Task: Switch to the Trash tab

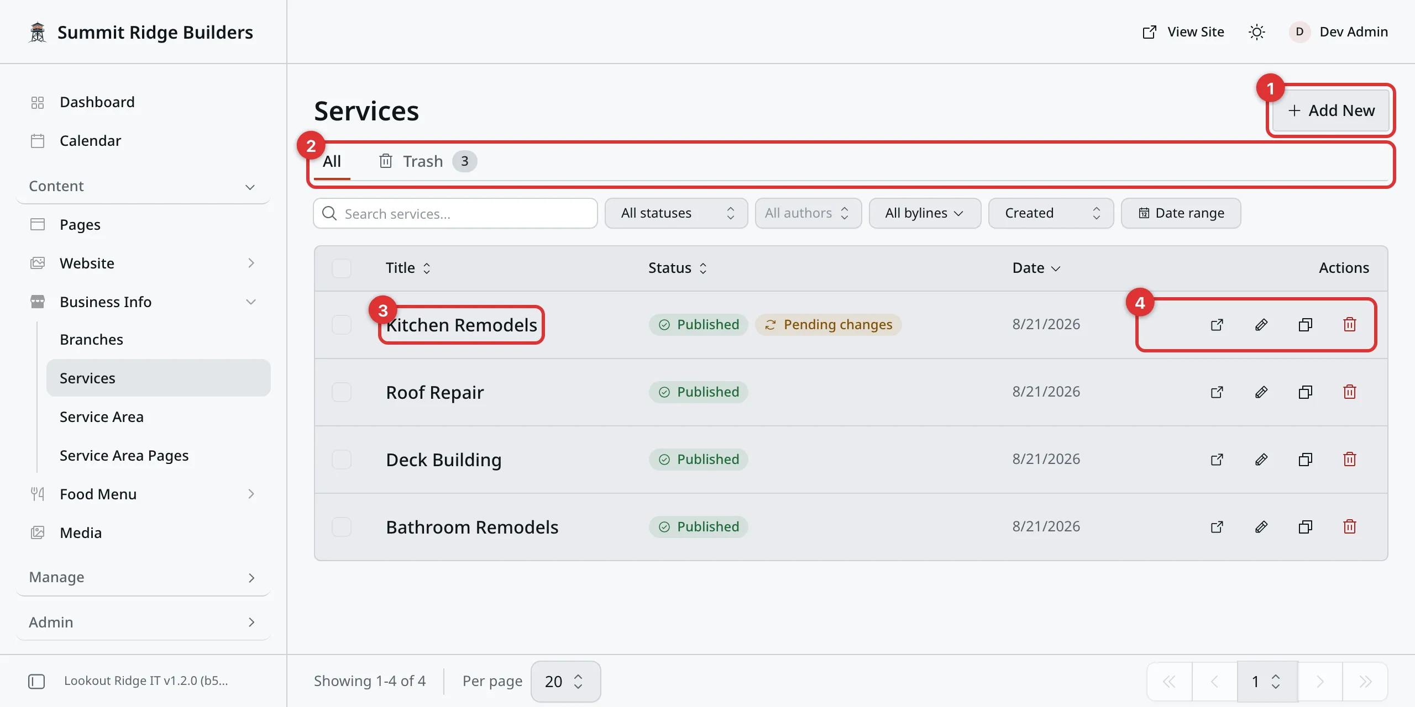Action: click(x=427, y=162)
